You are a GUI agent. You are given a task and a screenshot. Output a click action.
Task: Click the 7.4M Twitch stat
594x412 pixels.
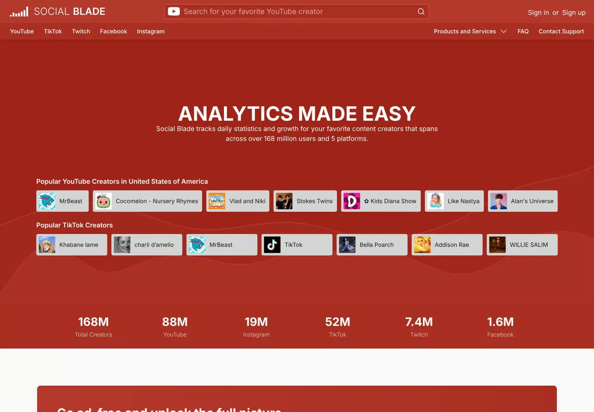pos(419,327)
